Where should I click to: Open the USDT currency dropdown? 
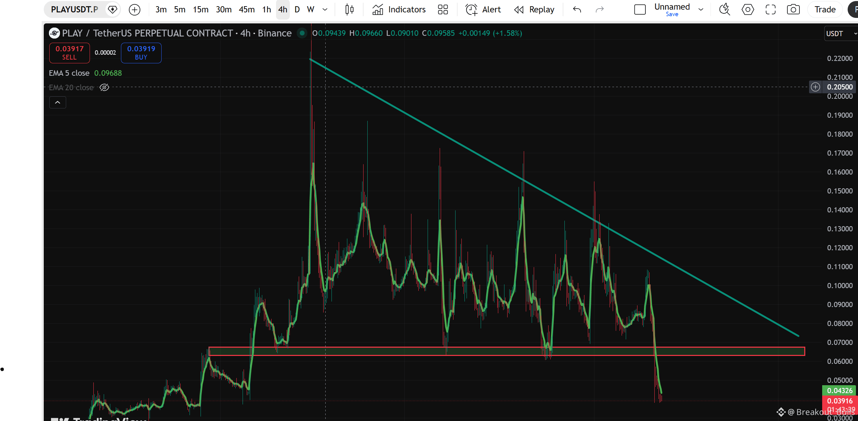pyautogui.click(x=841, y=33)
